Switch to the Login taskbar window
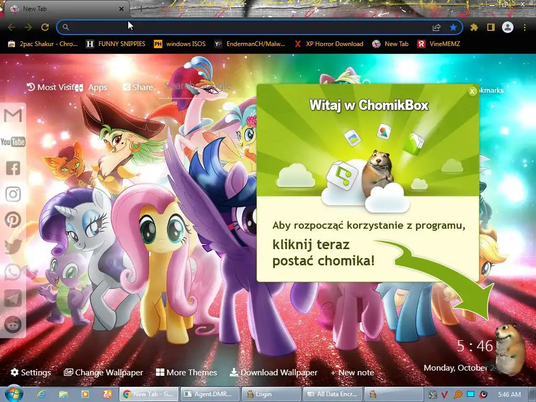The height and width of the screenshot is (402, 536). tap(271, 394)
